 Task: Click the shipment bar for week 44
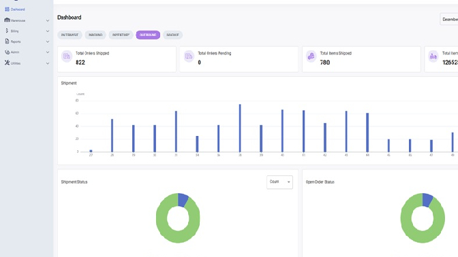pyautogui.click(x=367, y=133)
